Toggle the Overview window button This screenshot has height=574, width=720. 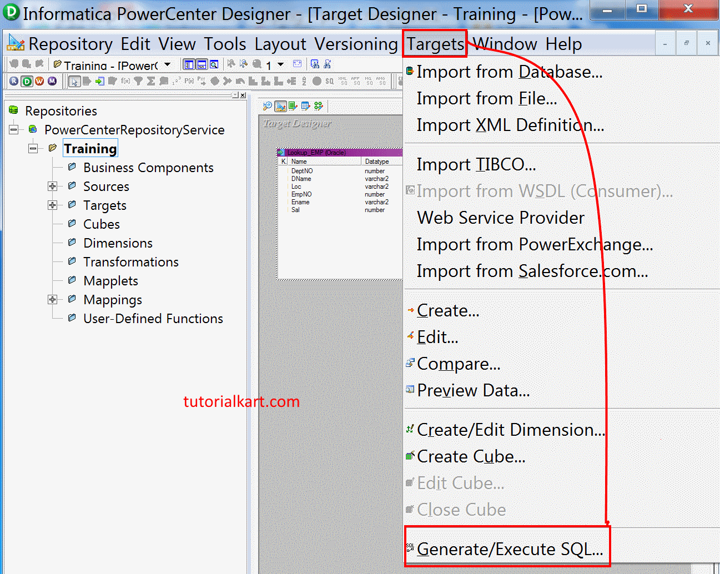pyautogui.click(x=214, y=64)
